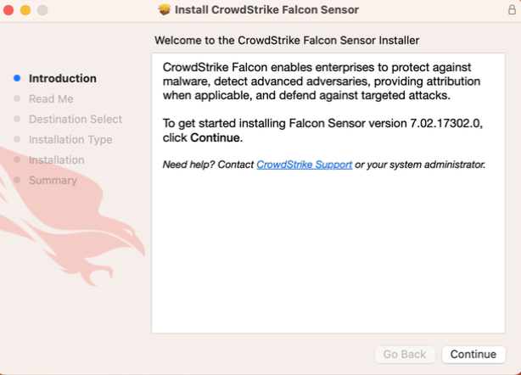Select the Installation Type step label
This screenshot has width=521, height=375.
pyautogui.click(x=70, y=139)
